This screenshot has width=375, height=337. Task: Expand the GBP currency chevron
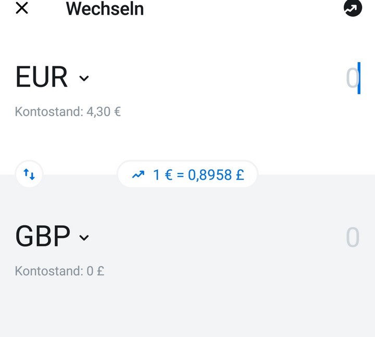84,238
